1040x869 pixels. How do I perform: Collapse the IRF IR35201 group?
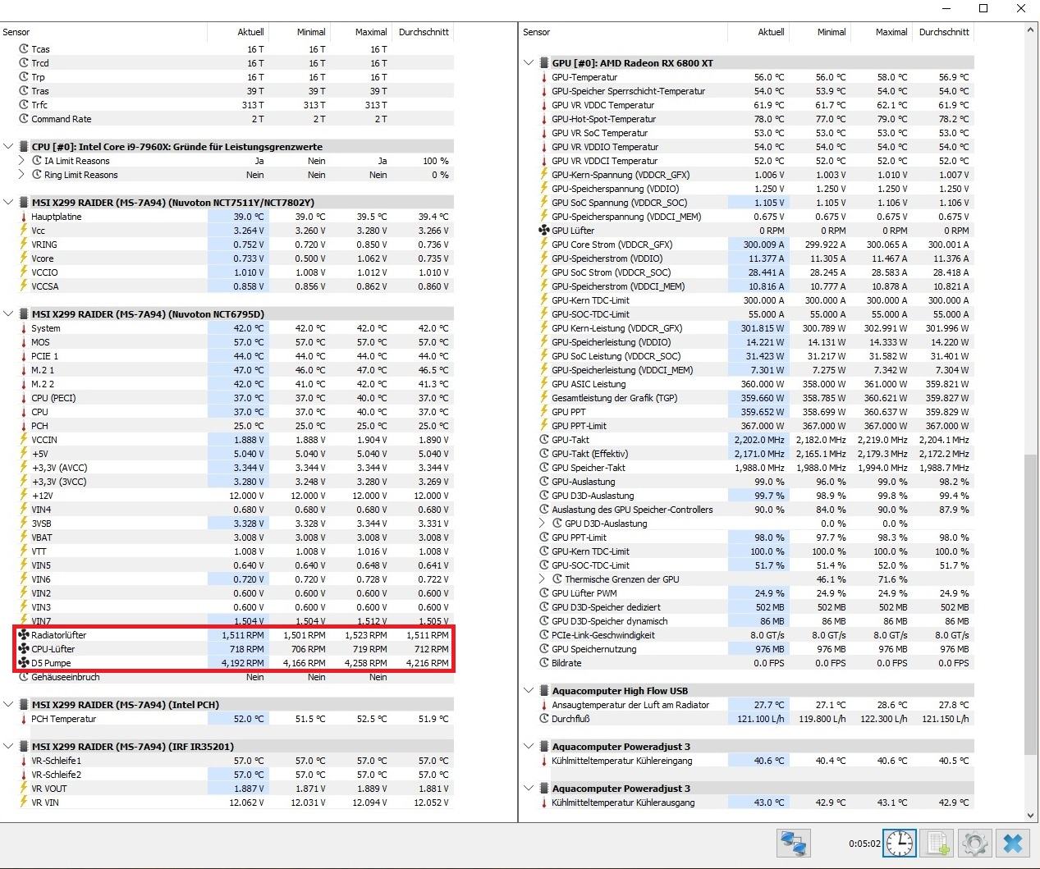8,747
